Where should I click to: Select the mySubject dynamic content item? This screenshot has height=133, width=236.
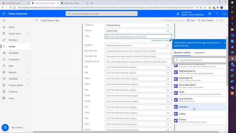(x=200, y=107)
